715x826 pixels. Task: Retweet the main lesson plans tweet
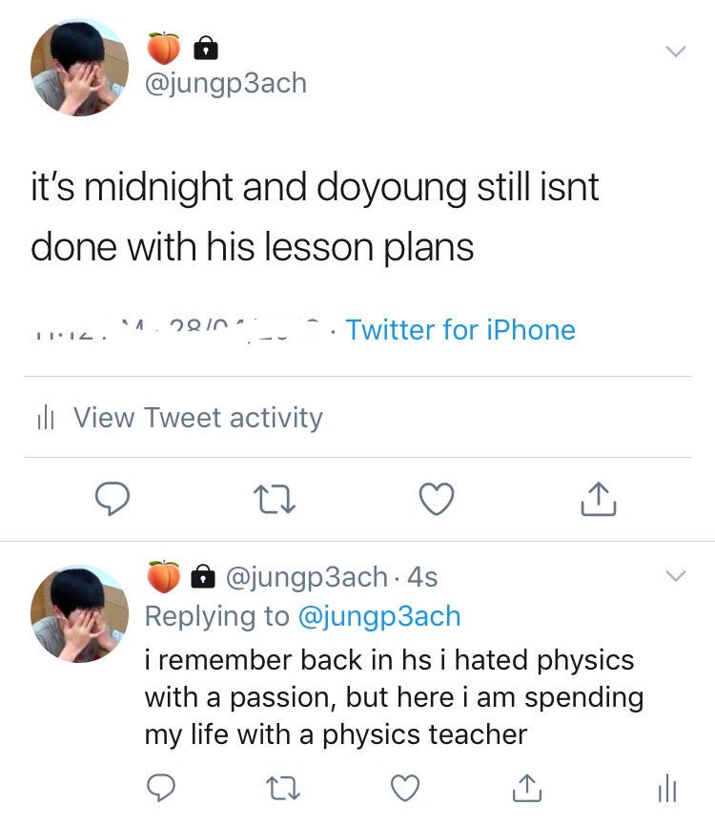coord(275,499)
